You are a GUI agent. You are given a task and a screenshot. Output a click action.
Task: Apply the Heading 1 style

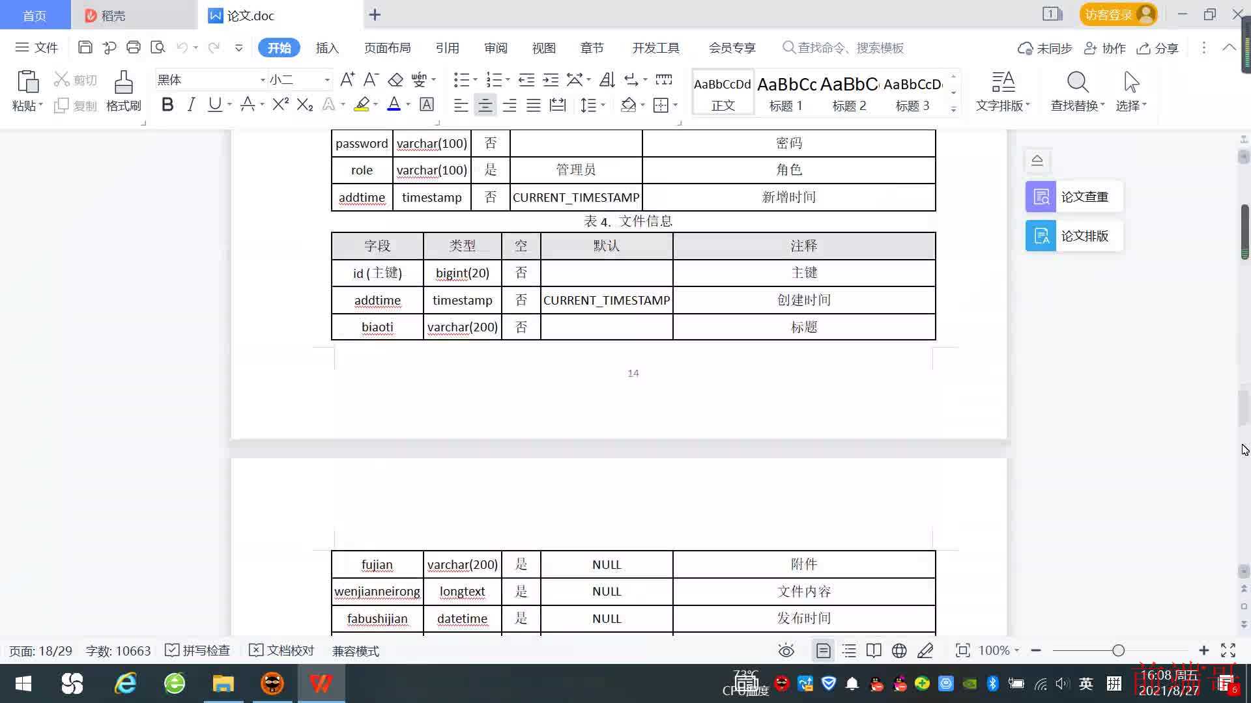point(786,92)
